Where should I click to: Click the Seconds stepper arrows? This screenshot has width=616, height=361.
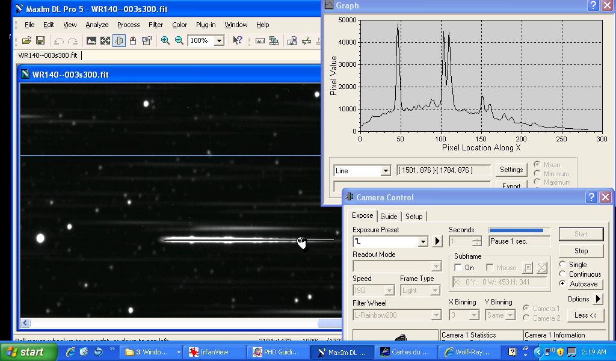(x=476, y=241)
